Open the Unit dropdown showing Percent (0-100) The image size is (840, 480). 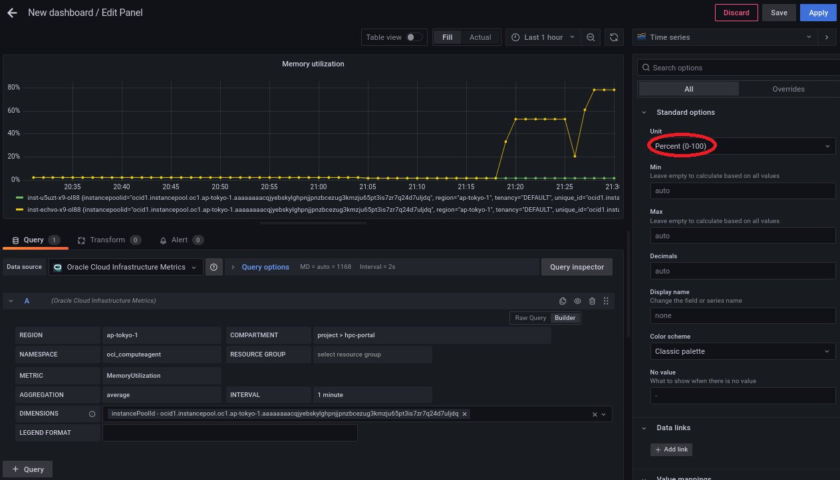[x=742, y=146]
